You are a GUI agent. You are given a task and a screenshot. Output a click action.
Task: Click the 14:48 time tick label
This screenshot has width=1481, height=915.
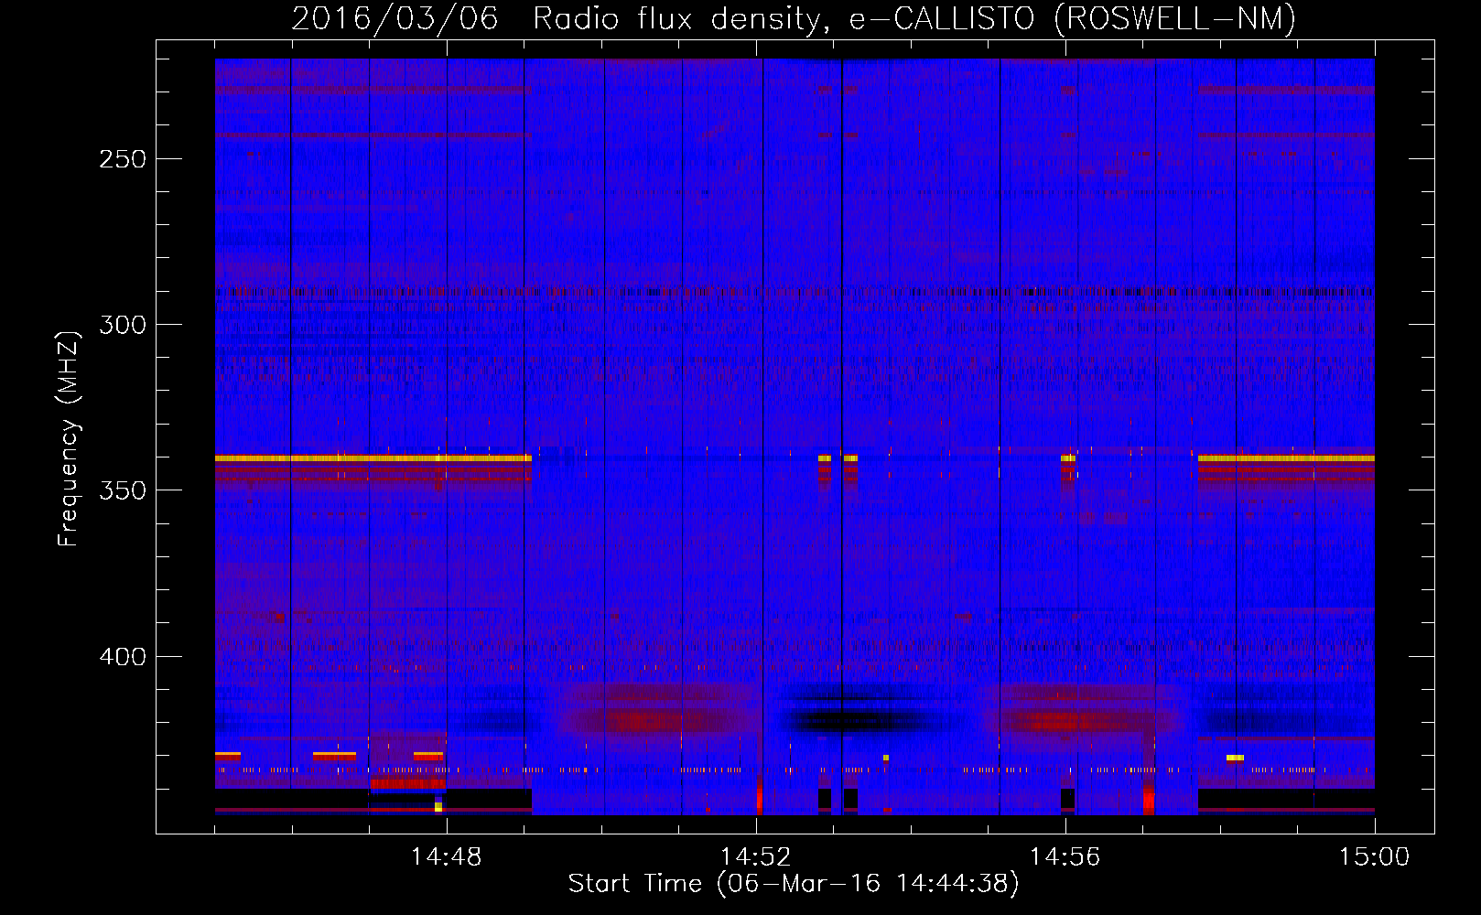[446, 856]
